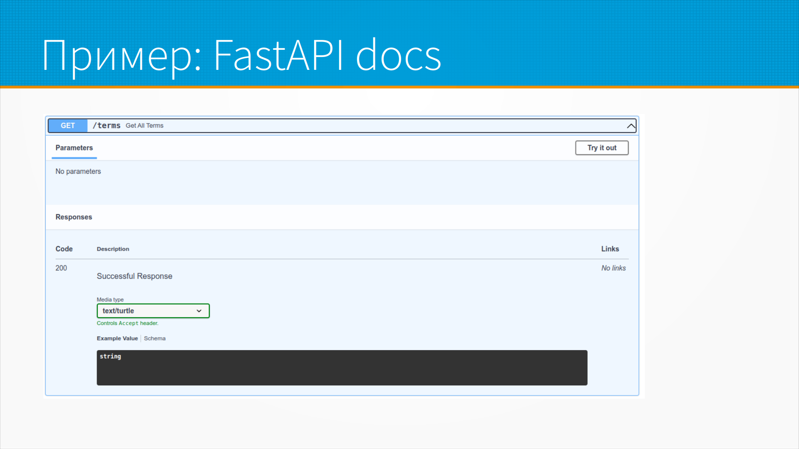Click the Get All Terms summary text
The image size is (799, 449).
[144, 126]
